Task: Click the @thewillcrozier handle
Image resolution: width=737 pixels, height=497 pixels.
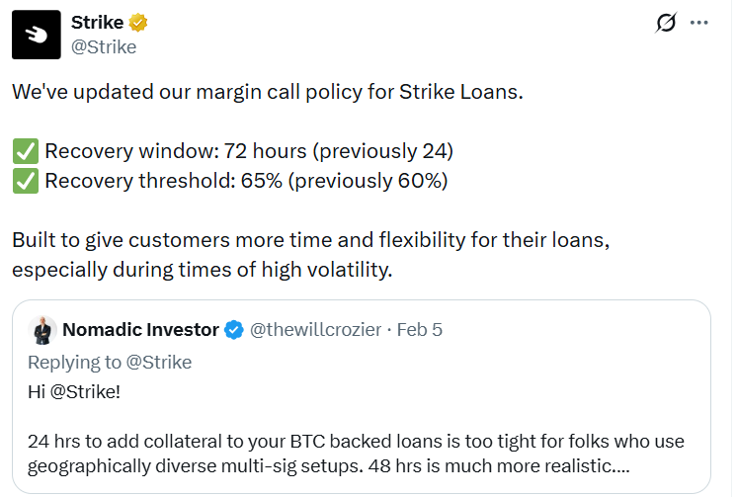Action: (x=317, y=330)
